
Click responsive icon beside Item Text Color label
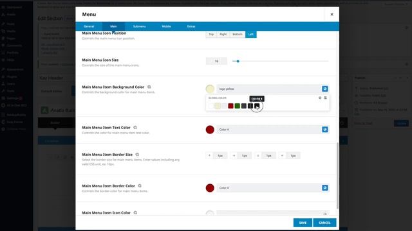click(x=135, y=128)
